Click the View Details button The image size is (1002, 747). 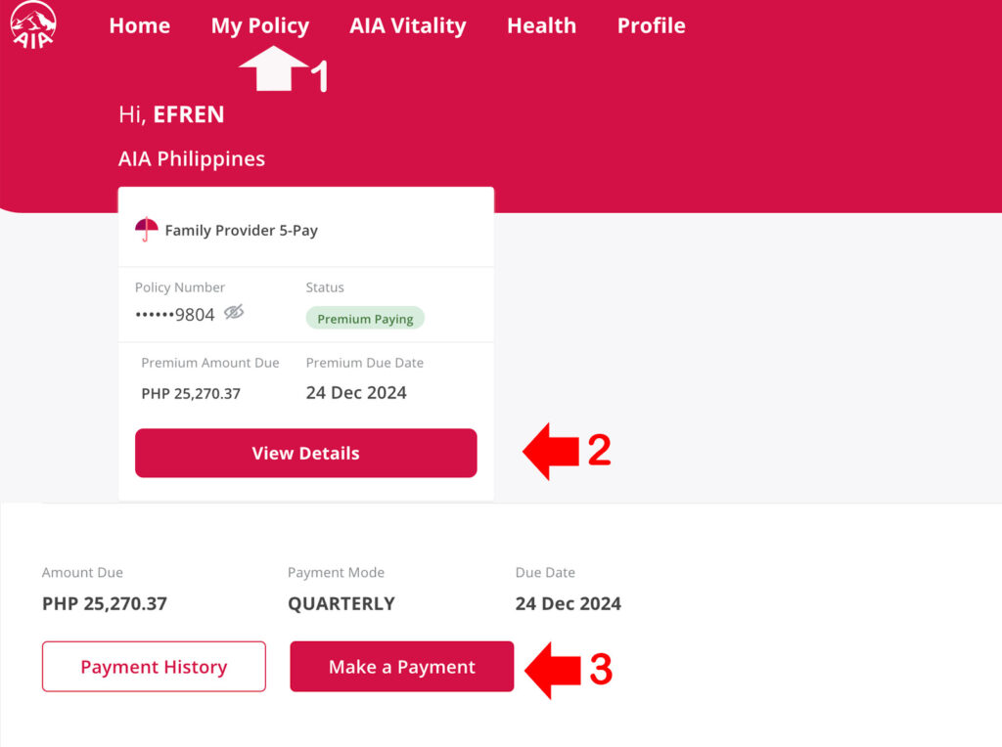305,453
